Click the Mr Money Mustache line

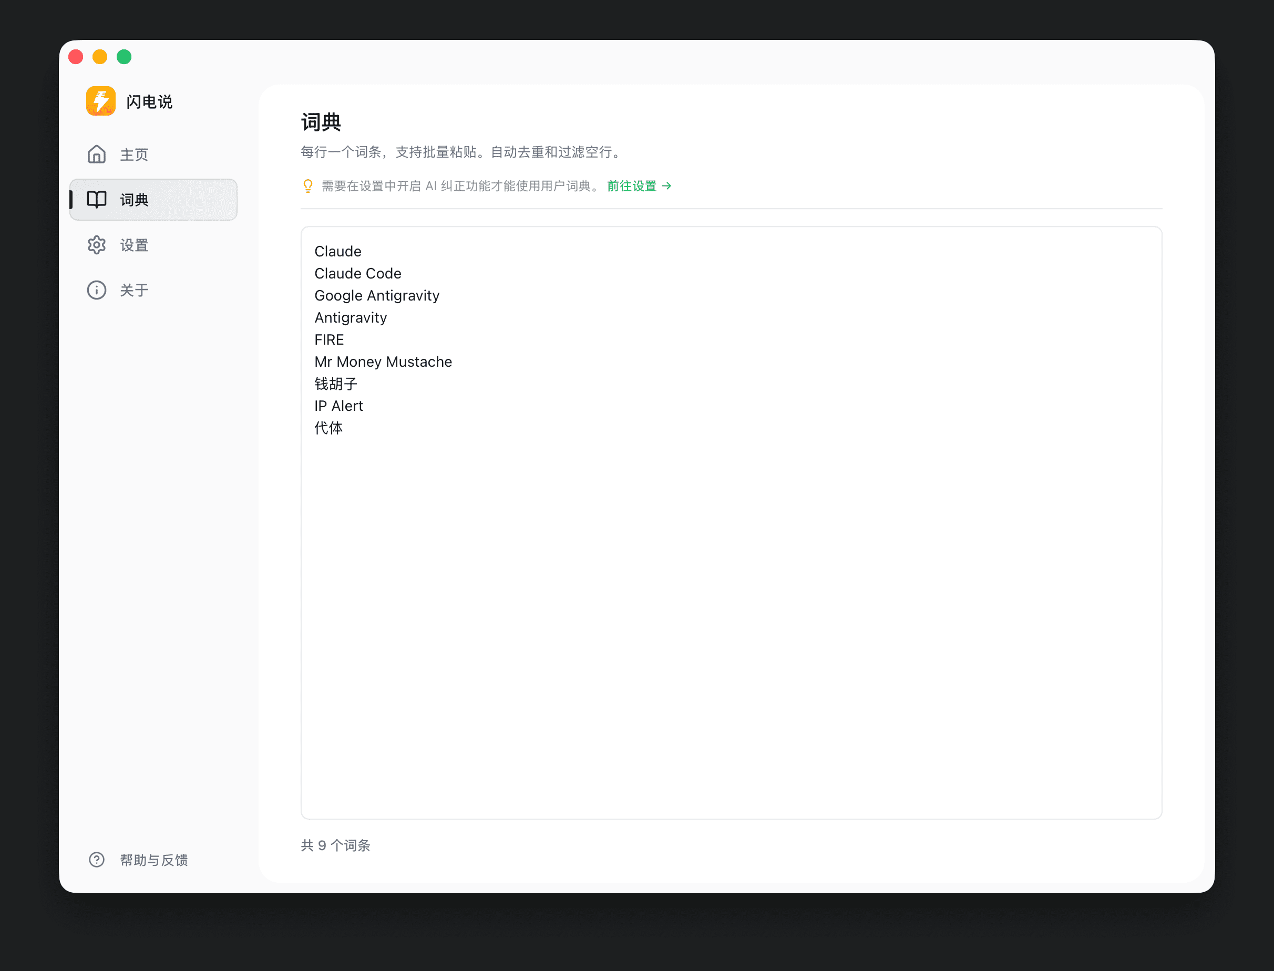383,362
